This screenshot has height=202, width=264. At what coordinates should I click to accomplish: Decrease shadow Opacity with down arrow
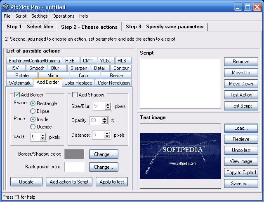(x=105, y=122)
